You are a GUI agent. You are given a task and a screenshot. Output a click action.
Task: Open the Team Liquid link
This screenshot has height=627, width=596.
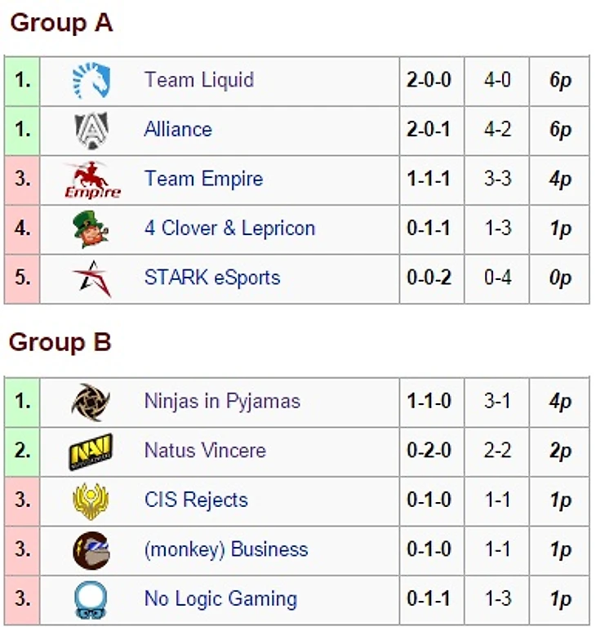point(198,80)
